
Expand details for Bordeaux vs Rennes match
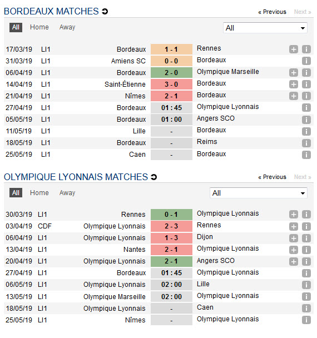coord(294,49)
